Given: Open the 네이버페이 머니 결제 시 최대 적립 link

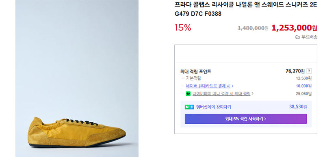Looking at the screenshot, I should click(x=221, y=94).
